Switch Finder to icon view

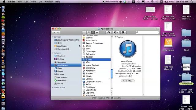click(85, 32)
